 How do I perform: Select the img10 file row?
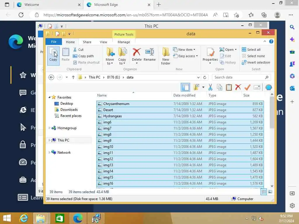180,147
